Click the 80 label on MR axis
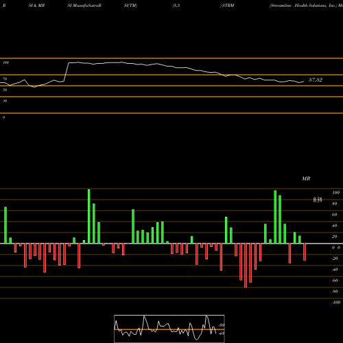Viewport: 343px width, 343px height. point(335,204)
